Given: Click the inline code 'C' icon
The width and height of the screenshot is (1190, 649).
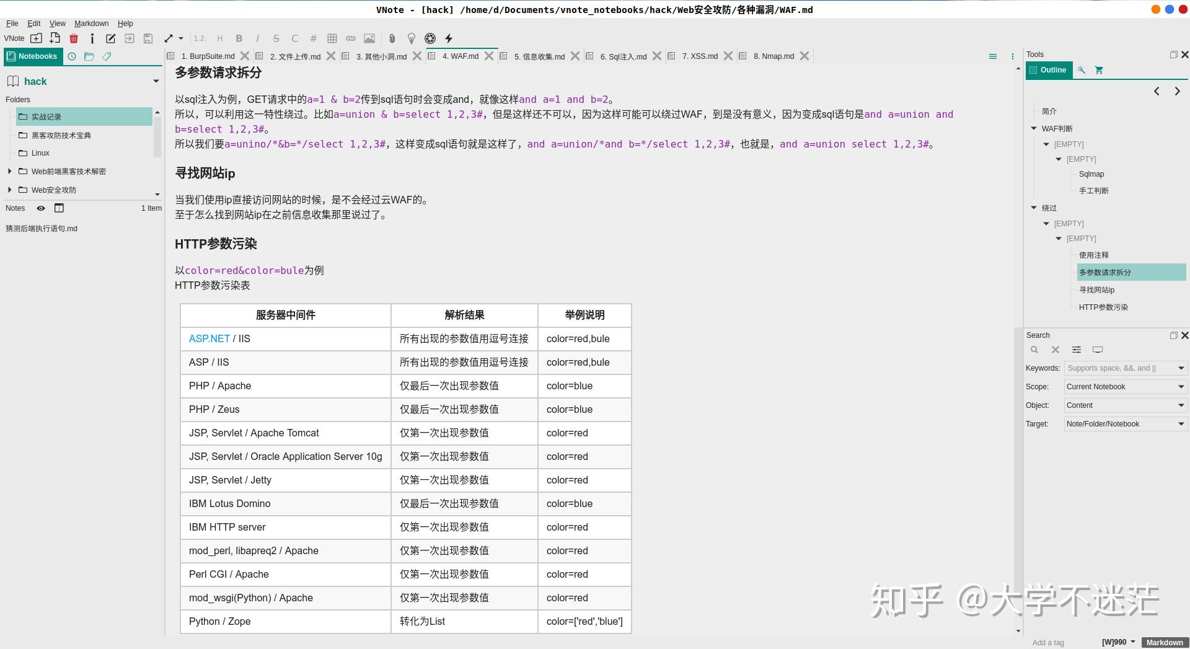Looking at the screenshot, I should coord(295,38).
